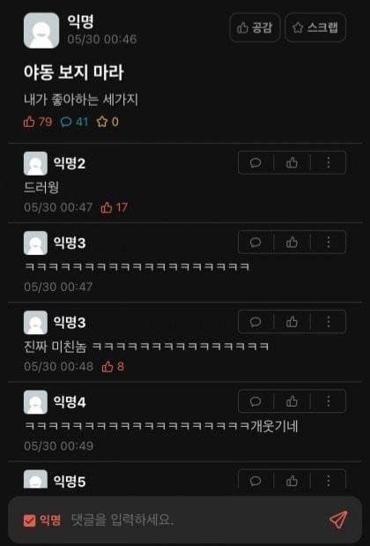Reply to 익명4's '개웃기네' comment

click(x=255, y=401)
